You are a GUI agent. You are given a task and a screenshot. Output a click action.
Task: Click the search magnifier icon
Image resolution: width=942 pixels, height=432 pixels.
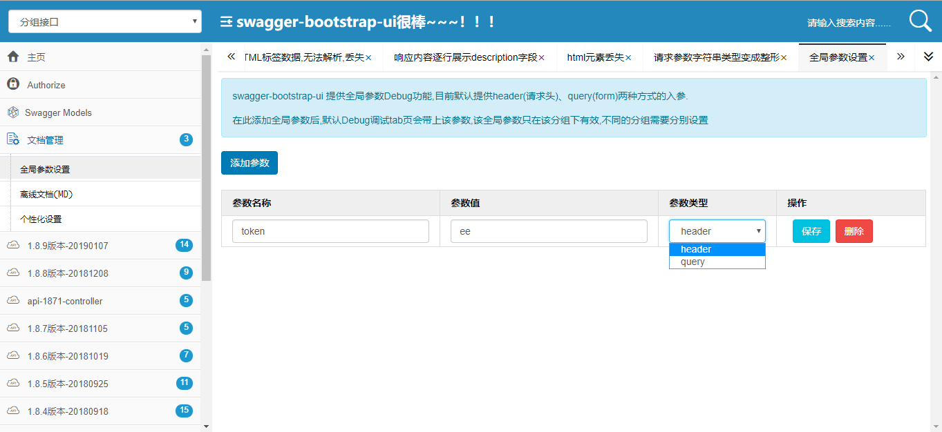point(920,21)
